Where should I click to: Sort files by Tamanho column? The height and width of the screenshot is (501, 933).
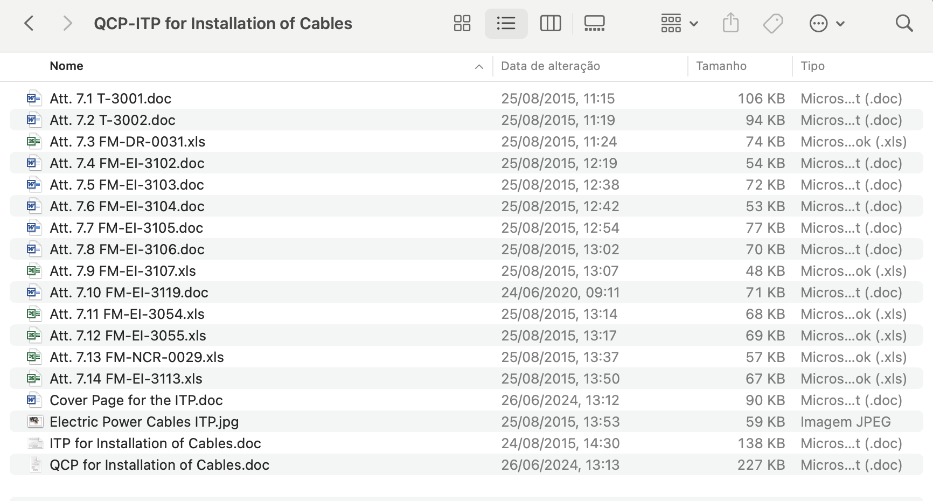pos(722,66)
